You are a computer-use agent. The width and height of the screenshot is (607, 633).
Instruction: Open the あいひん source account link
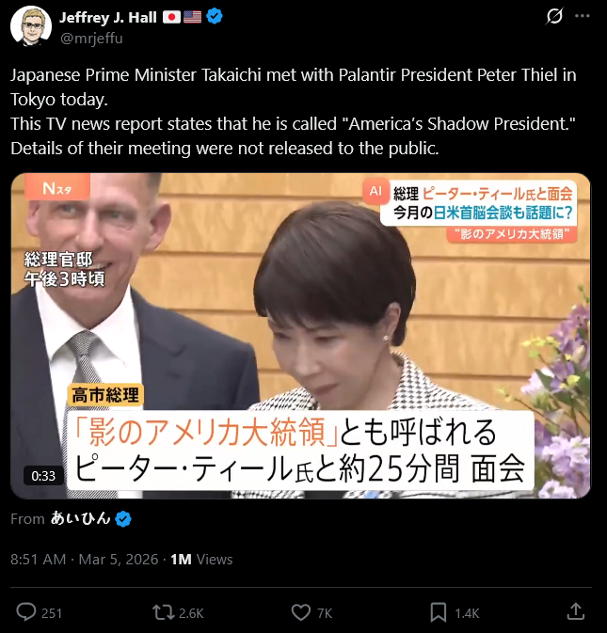click(80, 519)
